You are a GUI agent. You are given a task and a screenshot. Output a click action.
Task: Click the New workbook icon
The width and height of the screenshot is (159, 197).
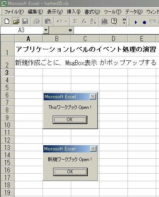point(7,21)
